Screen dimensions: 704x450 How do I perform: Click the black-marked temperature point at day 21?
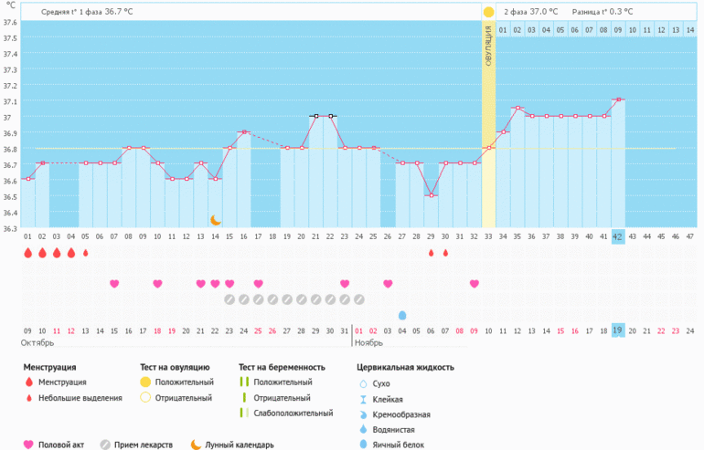point(315,116)
